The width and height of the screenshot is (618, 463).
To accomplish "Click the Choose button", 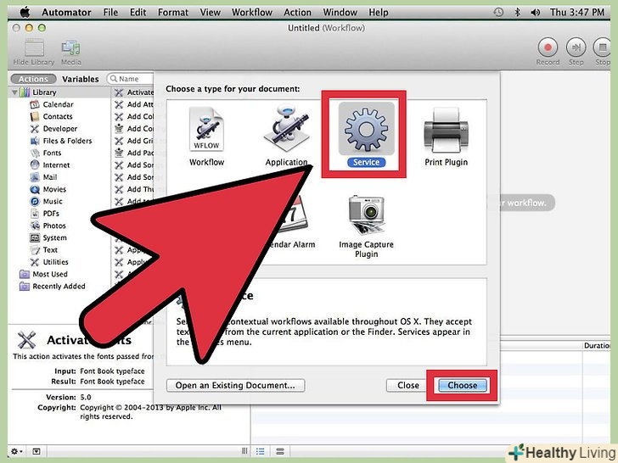I will tap(463, 386).
